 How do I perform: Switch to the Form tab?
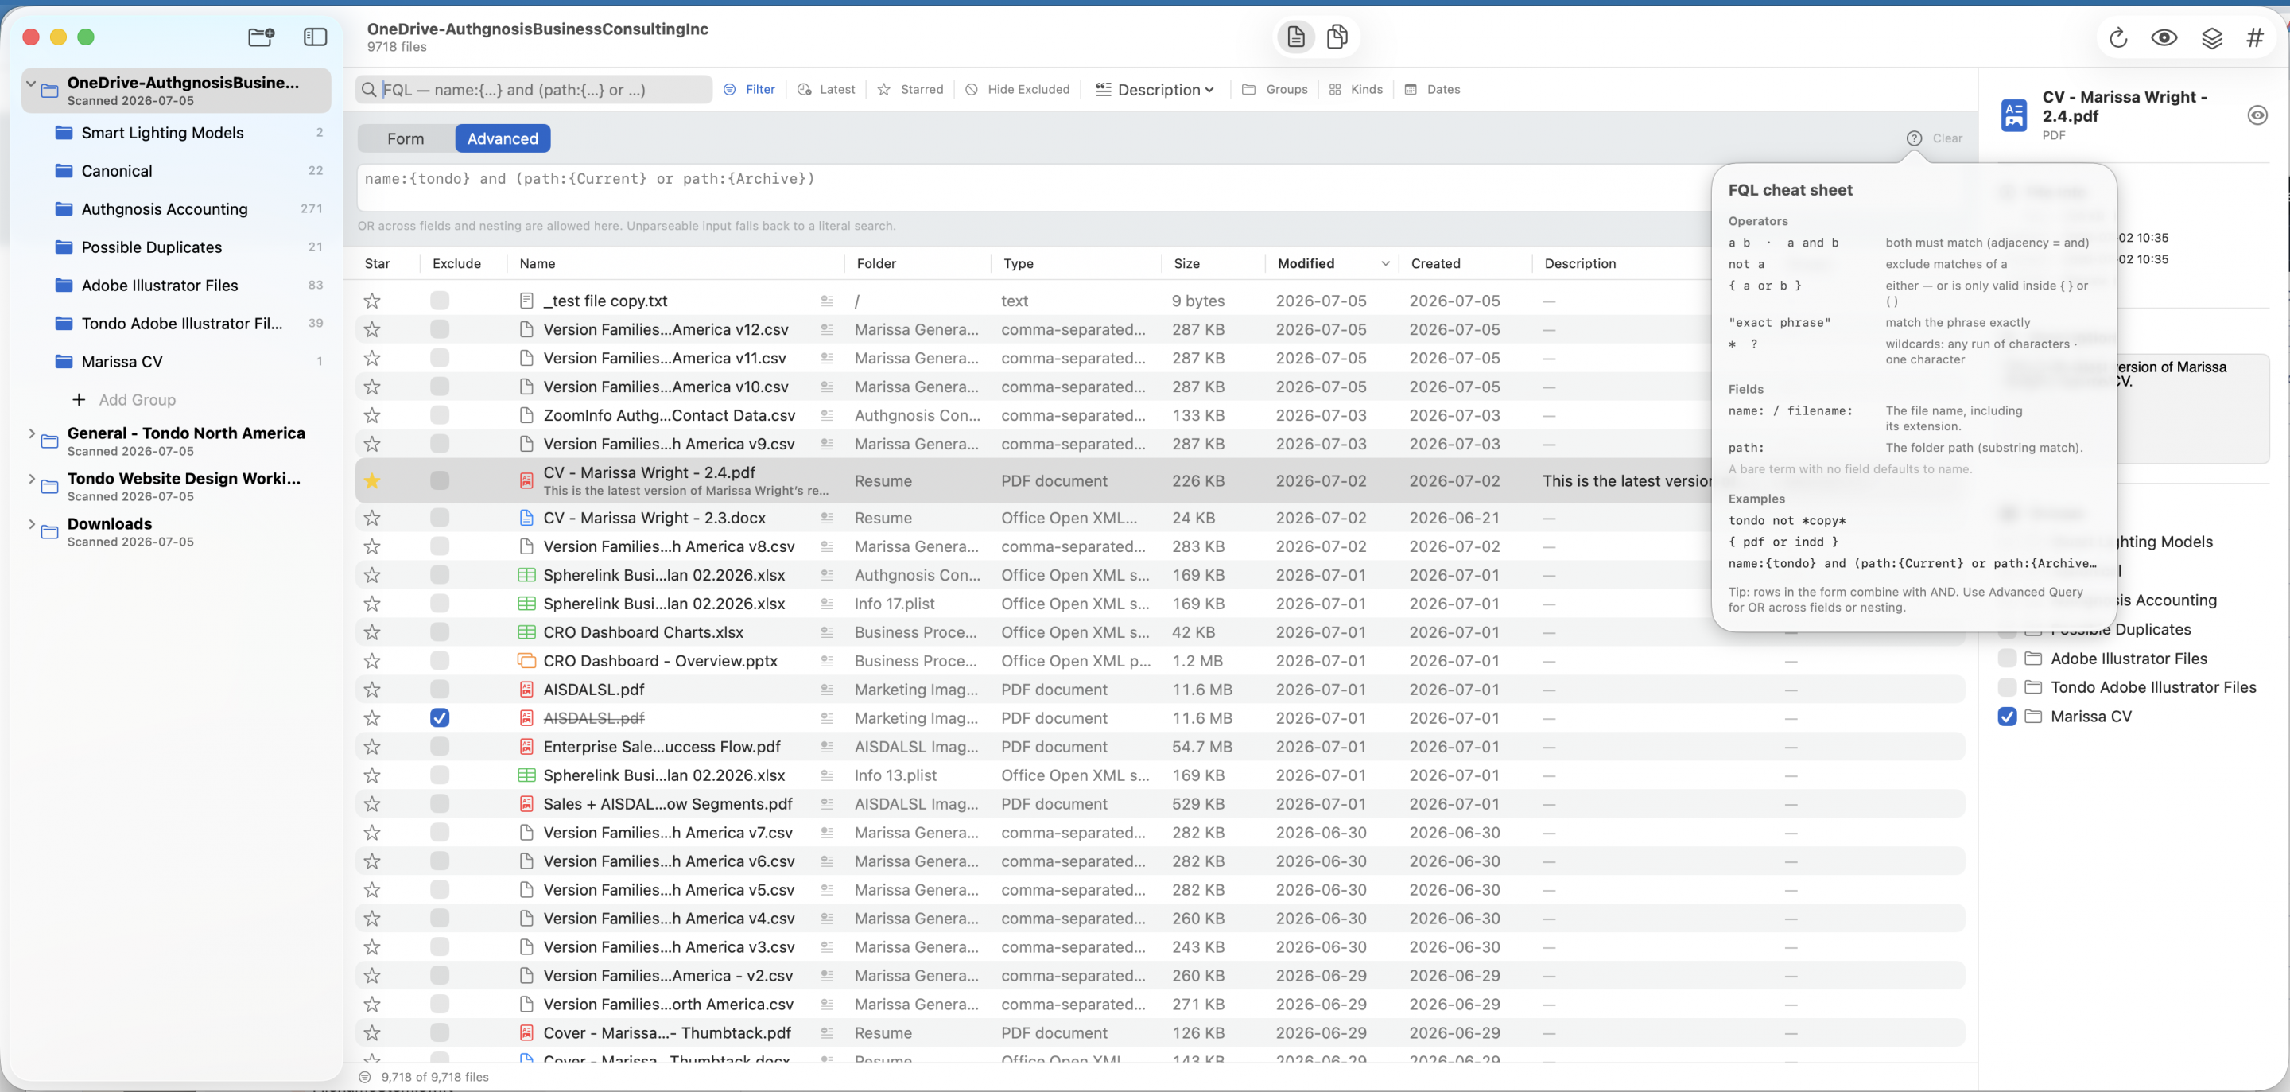click(x=406, y=138)
